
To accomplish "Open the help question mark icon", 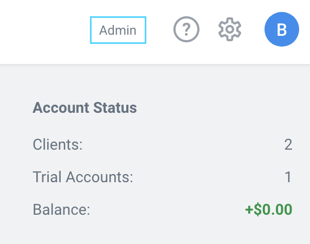I will click(186, 29).
